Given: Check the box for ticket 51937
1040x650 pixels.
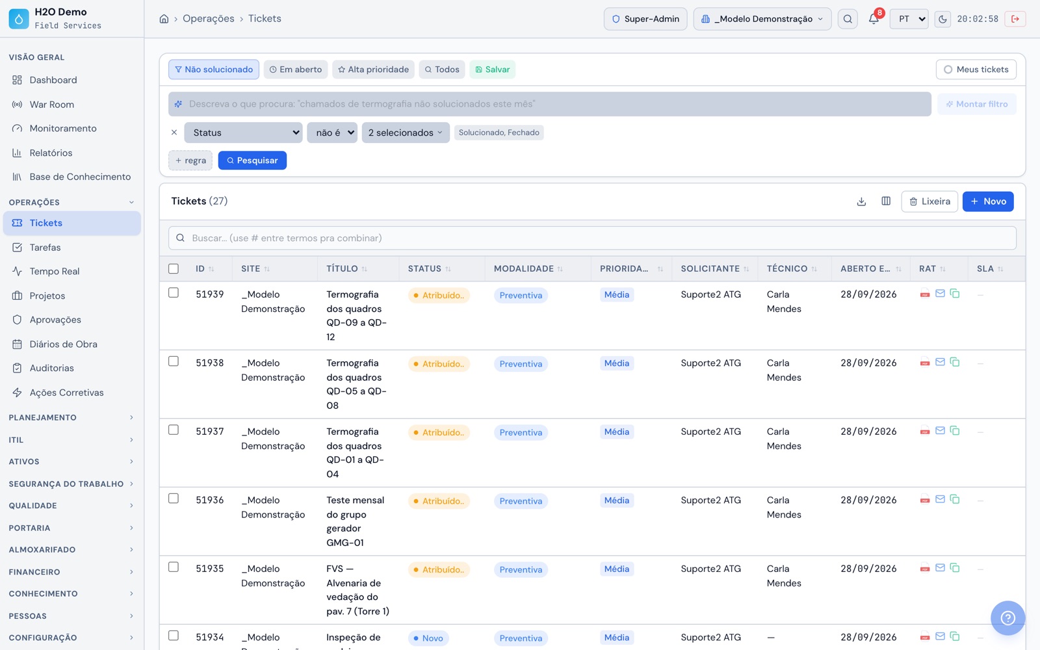Looking at the screenshot, I should (x=174, y=430).
